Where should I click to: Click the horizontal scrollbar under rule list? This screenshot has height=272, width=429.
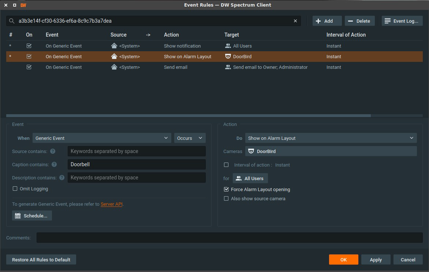[189, 116]
